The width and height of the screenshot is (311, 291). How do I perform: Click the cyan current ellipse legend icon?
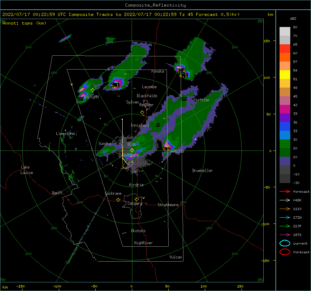tap(285, 243)
